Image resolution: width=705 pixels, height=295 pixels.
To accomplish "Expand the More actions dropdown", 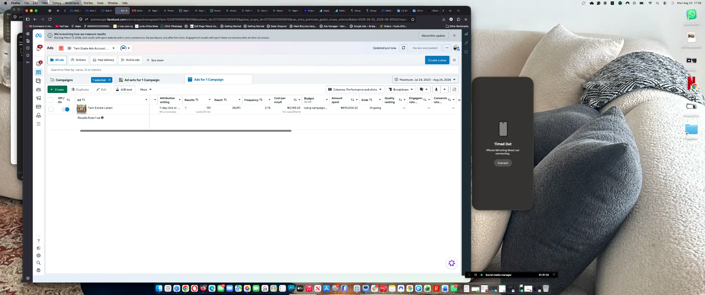I will 146,90.
